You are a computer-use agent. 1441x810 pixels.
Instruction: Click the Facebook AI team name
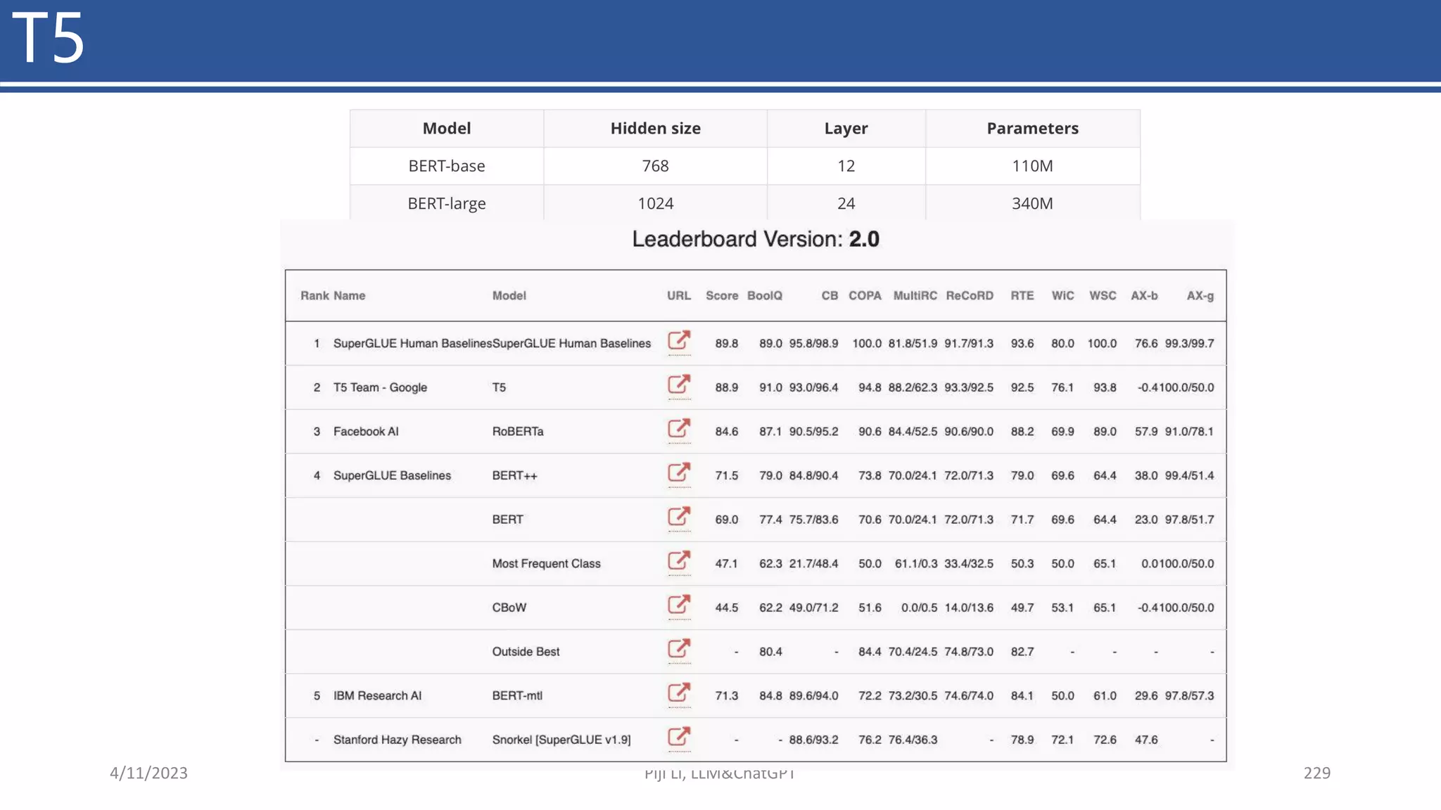tap(365, 432)
